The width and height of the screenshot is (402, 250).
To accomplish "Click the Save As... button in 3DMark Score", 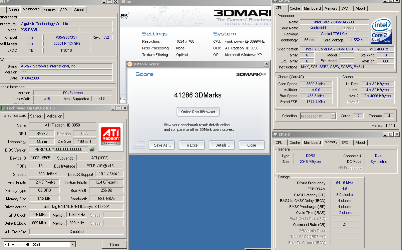I will pyautogui.click(x=162, y=145).
